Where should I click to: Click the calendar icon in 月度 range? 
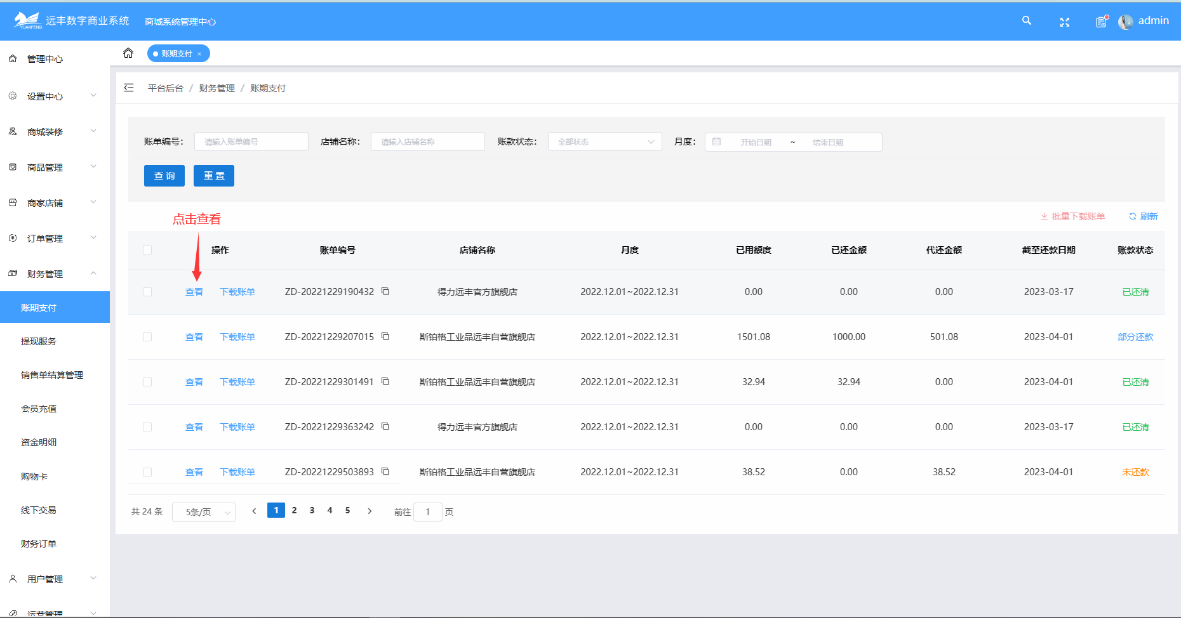point(716,141)
